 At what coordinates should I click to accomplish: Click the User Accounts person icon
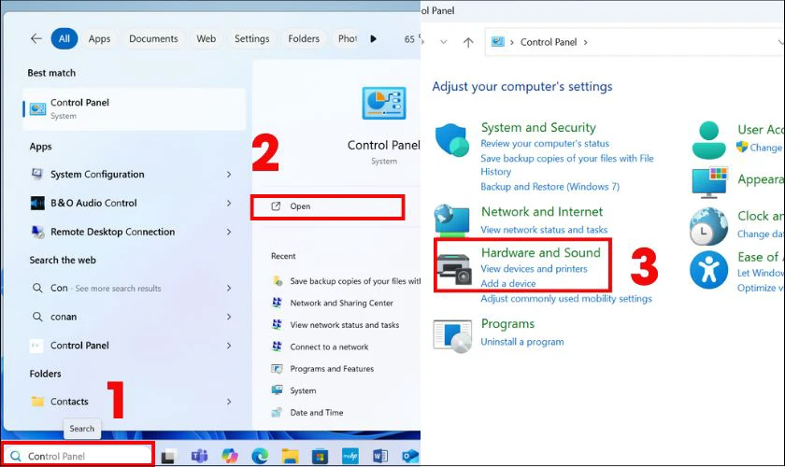coord(709,140)
